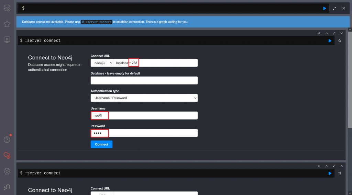Open the neo4j:// protocol dropdown
352x195 pixels.
click(x=102, y=63)
